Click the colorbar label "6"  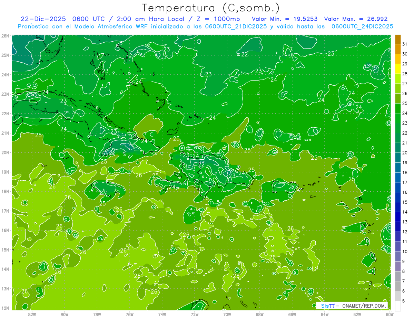[x=403, y=291]
